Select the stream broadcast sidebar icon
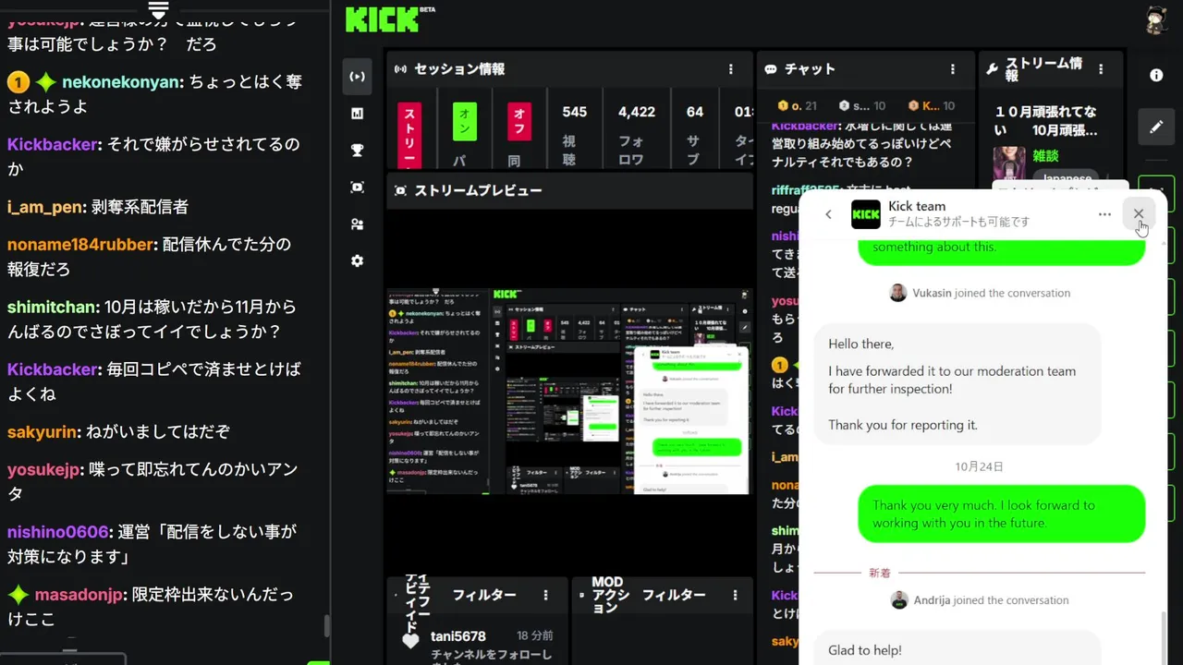 click(x=357, y=76)
